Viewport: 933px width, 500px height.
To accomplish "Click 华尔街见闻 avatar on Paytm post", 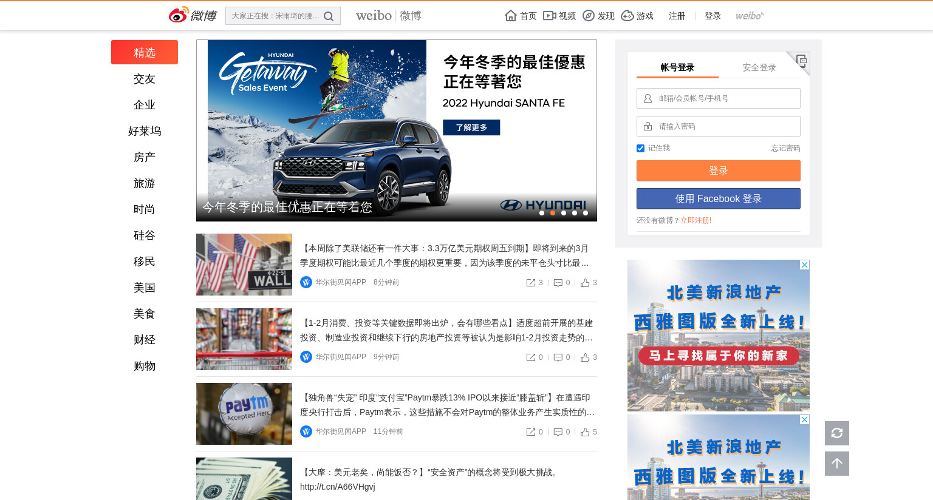I will tap(306, 431).
